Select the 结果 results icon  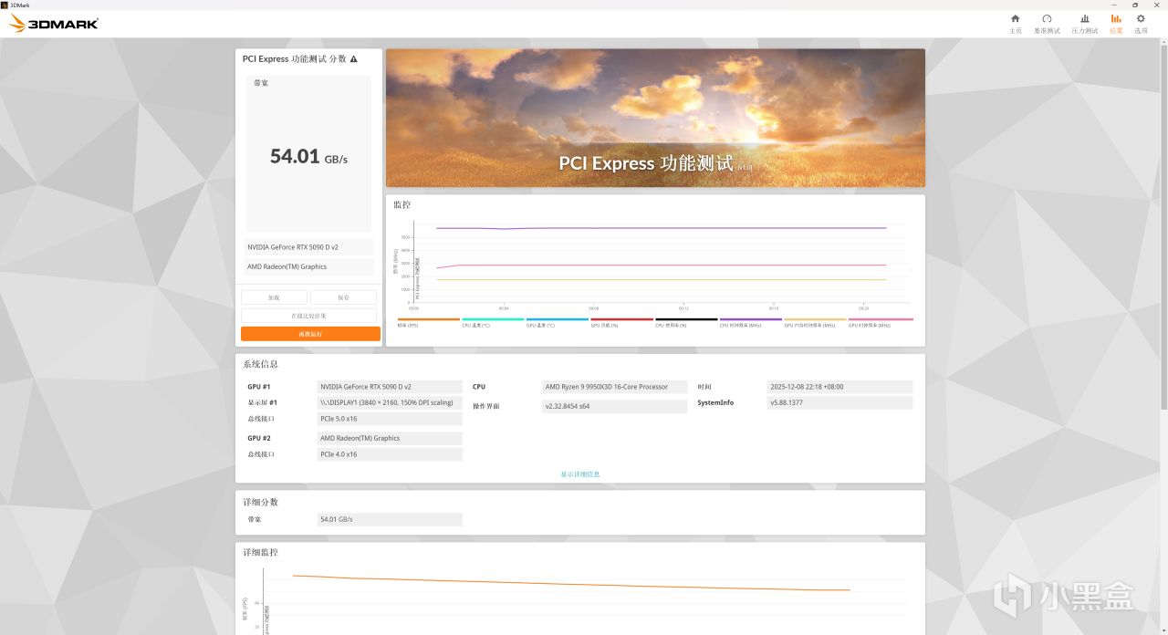[x=1116, y=18]
